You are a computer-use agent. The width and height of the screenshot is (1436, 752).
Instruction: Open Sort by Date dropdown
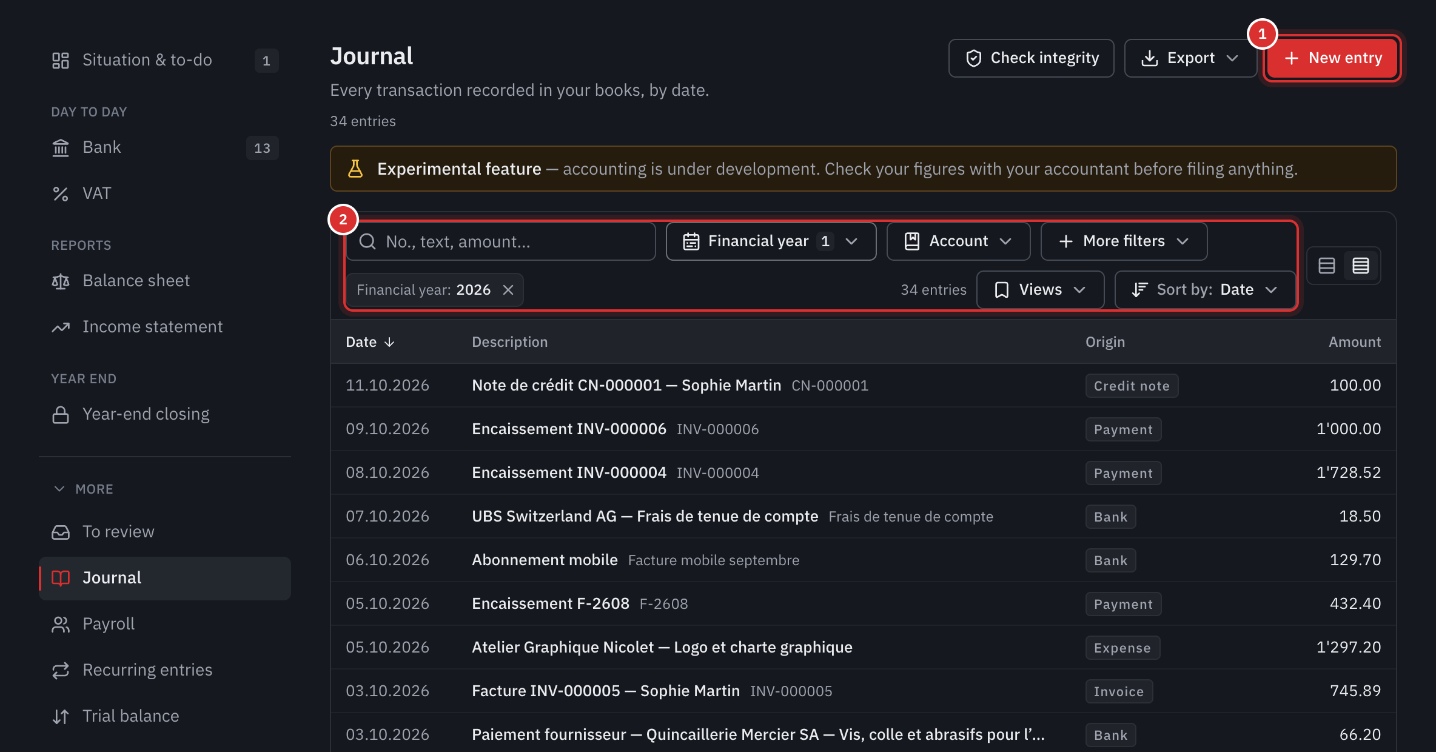tap(1205, 290)
